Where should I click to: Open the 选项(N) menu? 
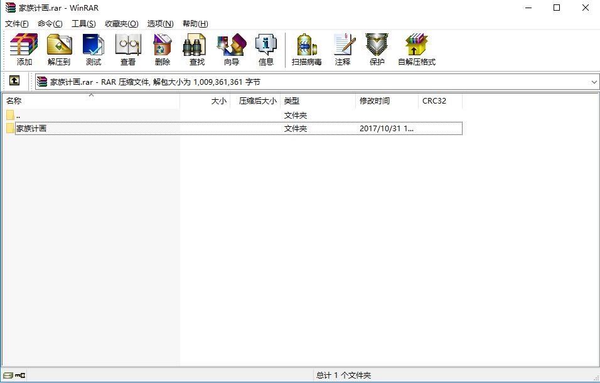pos(160,24)
